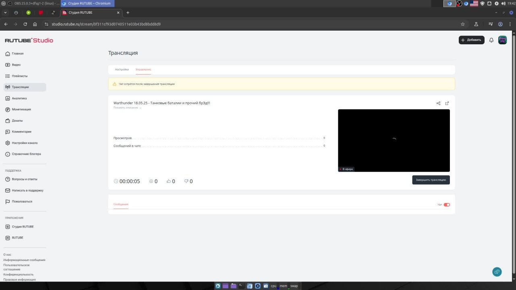The image size is (516, 290).
Task: Click the US flag keyboard layout
Action: [x=474, y=3]
